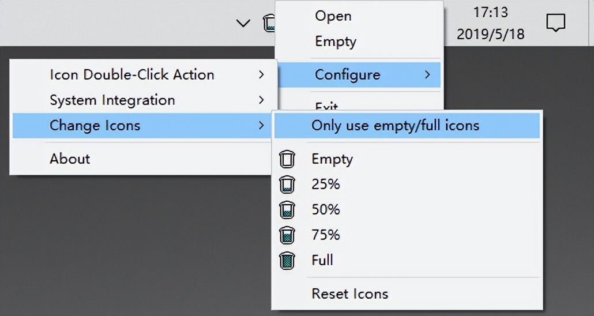Viewport: 594px width, 316px height.
Task: Click the 25% full bin icon
Action: [x=287, y=184]
